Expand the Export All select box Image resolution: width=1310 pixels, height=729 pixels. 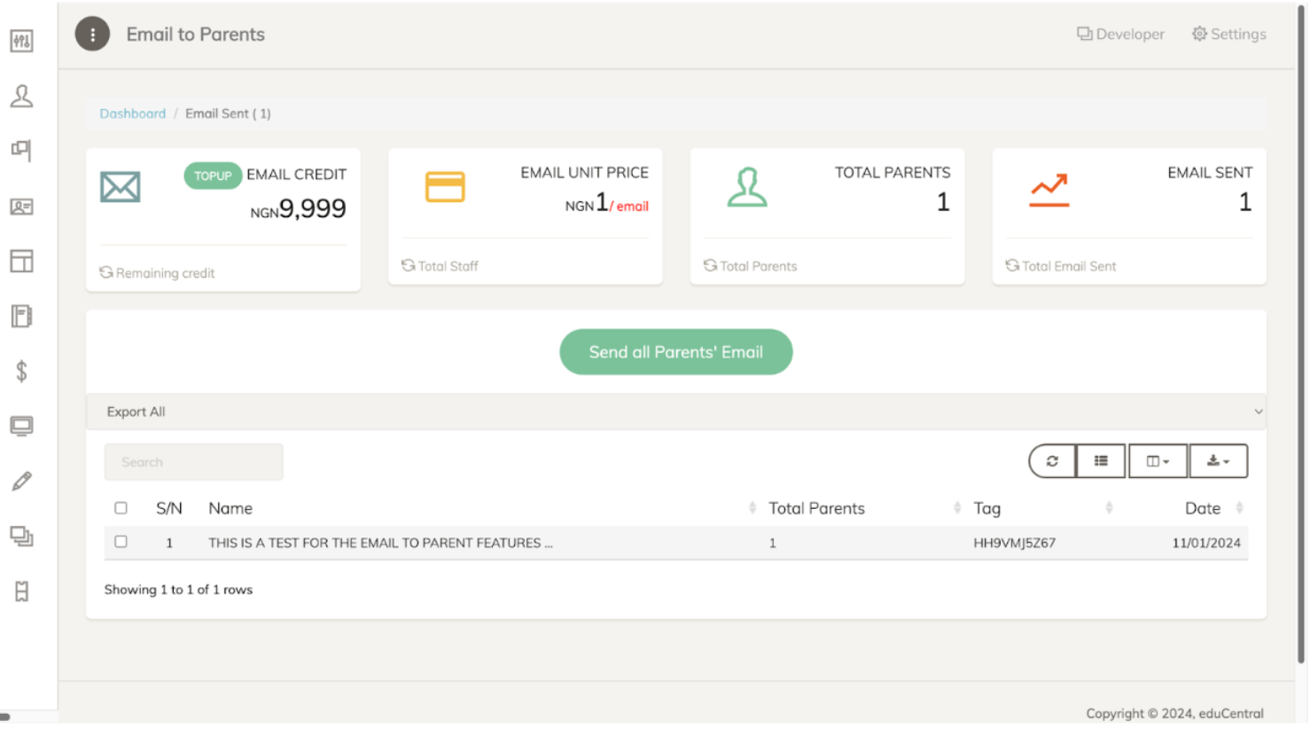675,412
